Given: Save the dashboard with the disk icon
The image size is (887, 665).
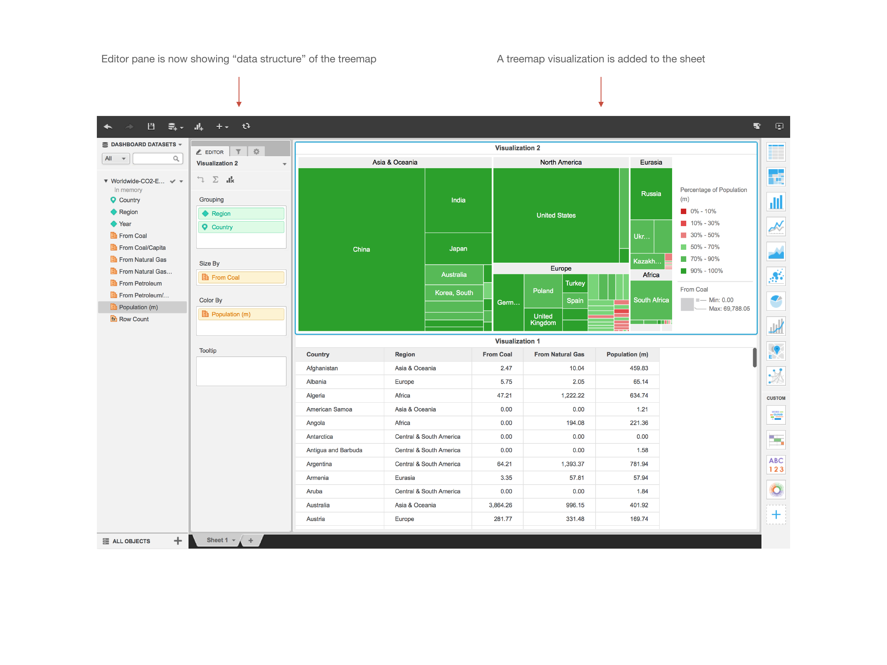Looking at the screenshot, I should [x=151, y=126].
